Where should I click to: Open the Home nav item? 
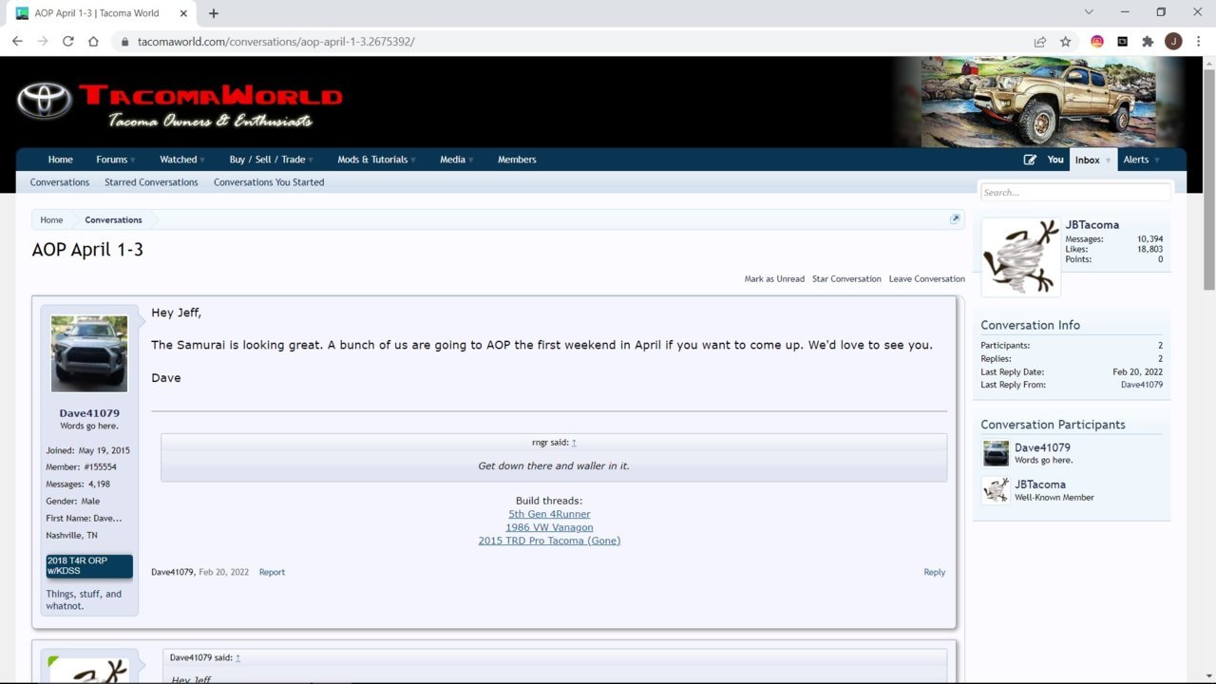(60, 160)
